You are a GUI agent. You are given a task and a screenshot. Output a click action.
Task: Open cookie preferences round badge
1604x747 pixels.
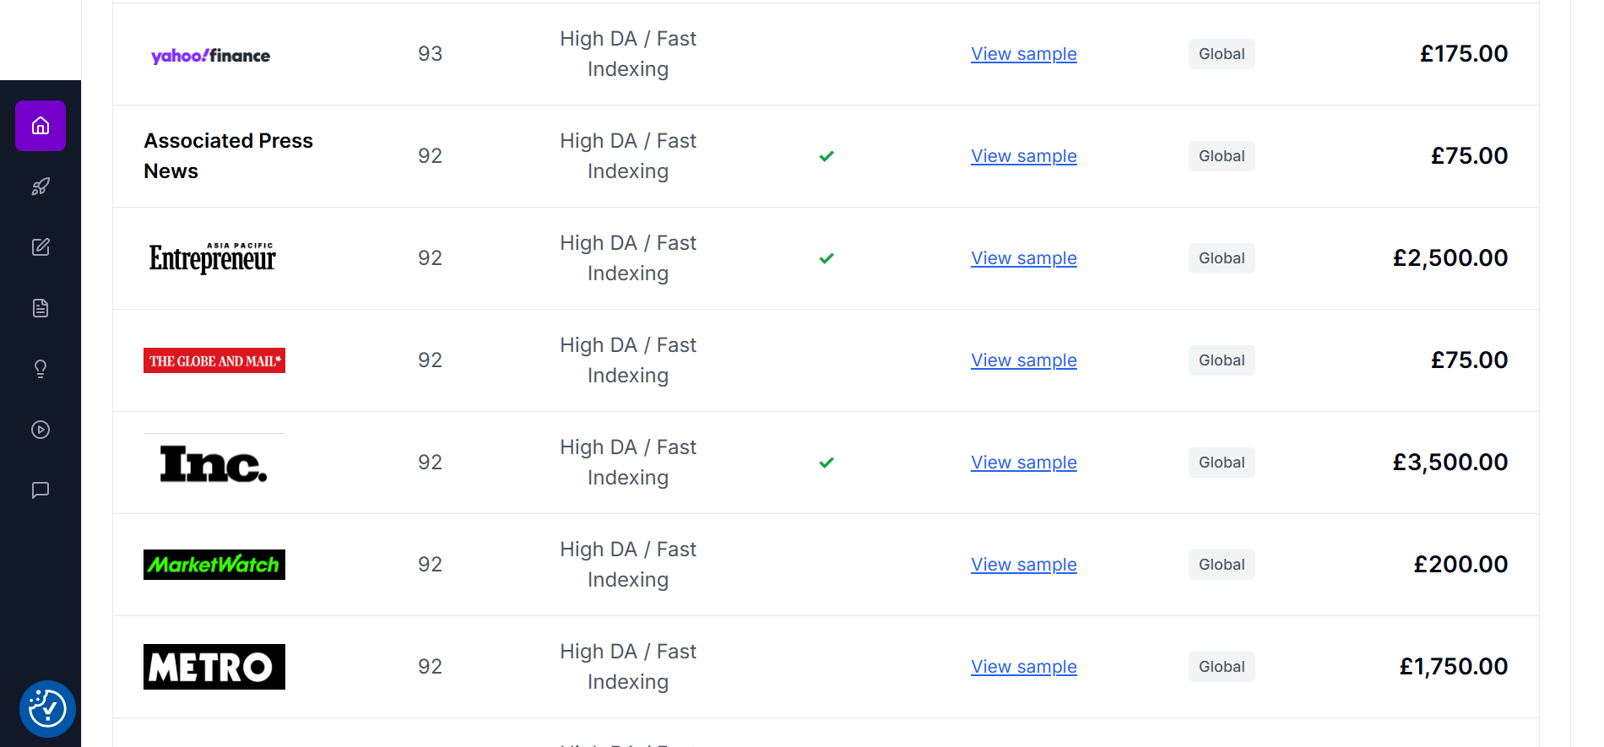point(47,709)
